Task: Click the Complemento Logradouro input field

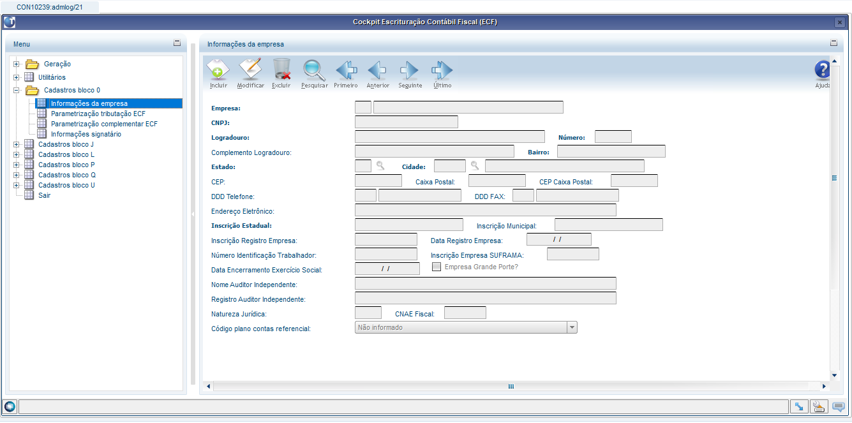Action: coord(434,151)
